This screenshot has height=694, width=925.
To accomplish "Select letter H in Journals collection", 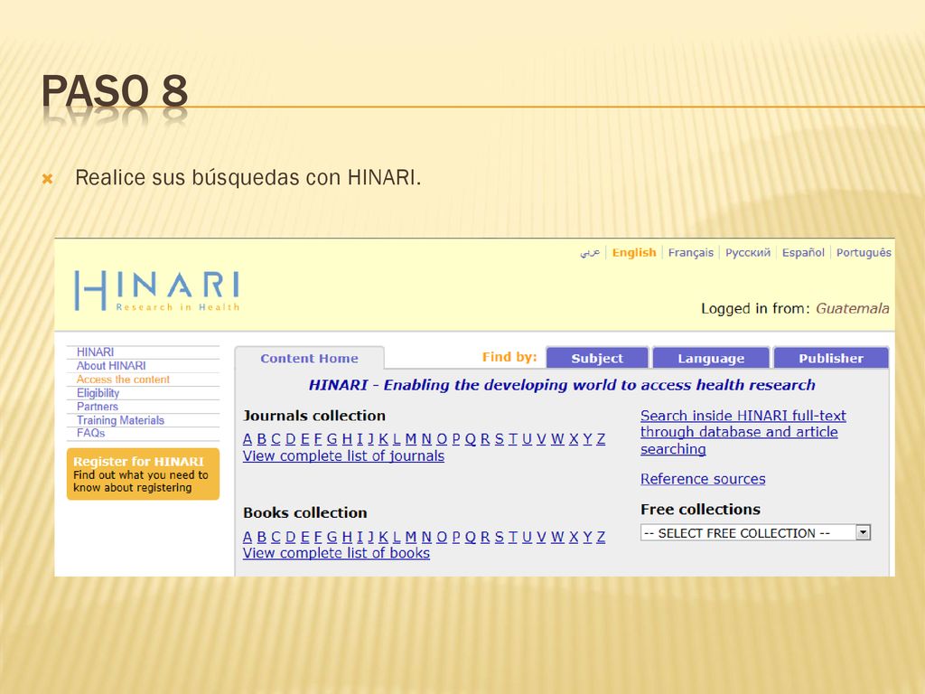I will 347,439.
